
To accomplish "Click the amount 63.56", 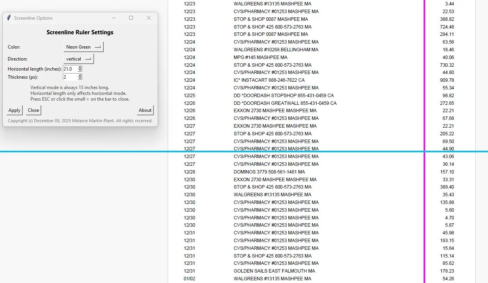I will [448, 42].
